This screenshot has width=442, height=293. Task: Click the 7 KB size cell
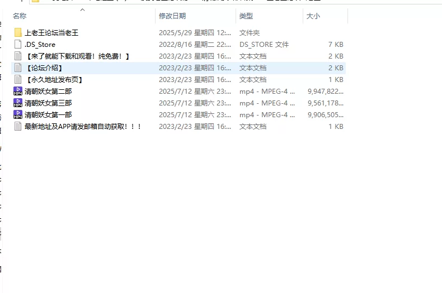pyautogui.click(x=336, y=45)
